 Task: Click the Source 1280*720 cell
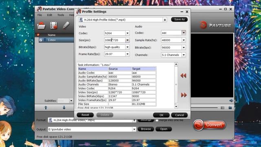pyautogui.click(x=120, y=92)
